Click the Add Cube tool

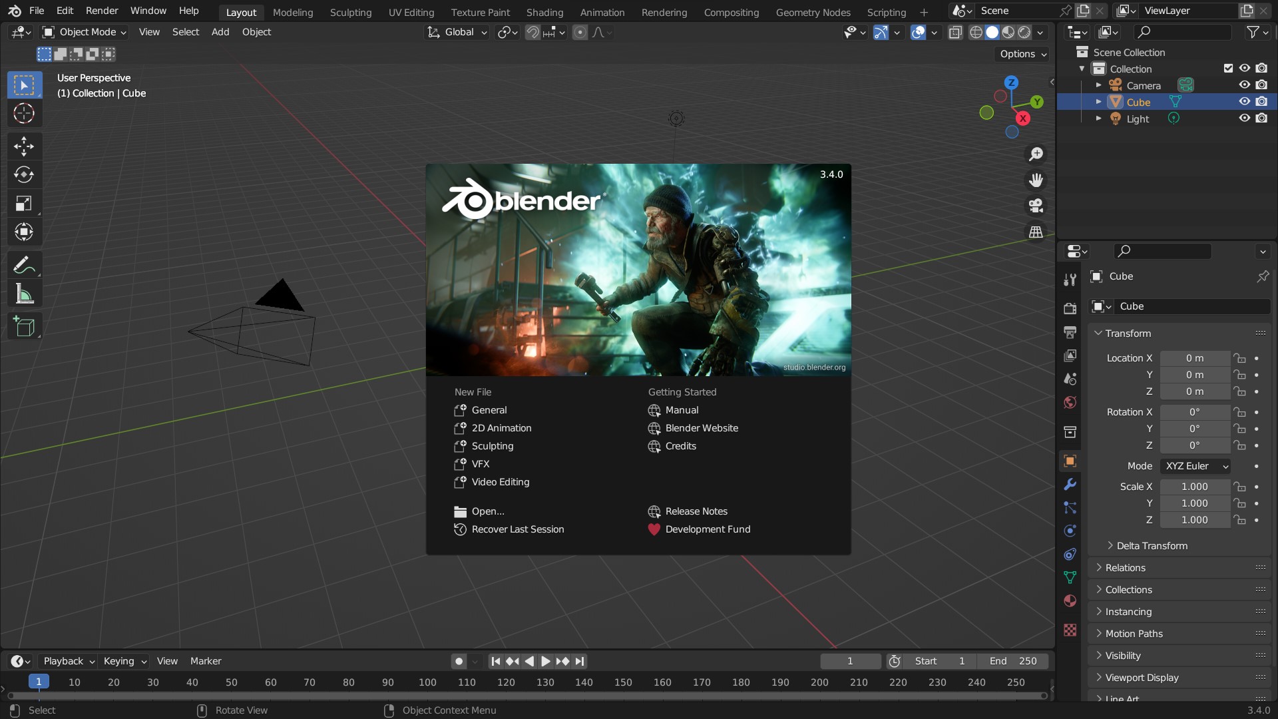pyautogui.click(x=24, y=326)
